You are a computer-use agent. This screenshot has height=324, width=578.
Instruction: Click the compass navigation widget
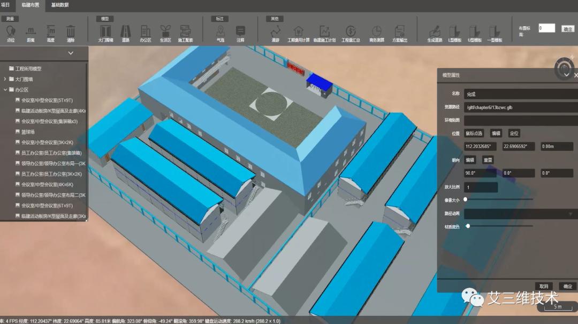point(564,68)
